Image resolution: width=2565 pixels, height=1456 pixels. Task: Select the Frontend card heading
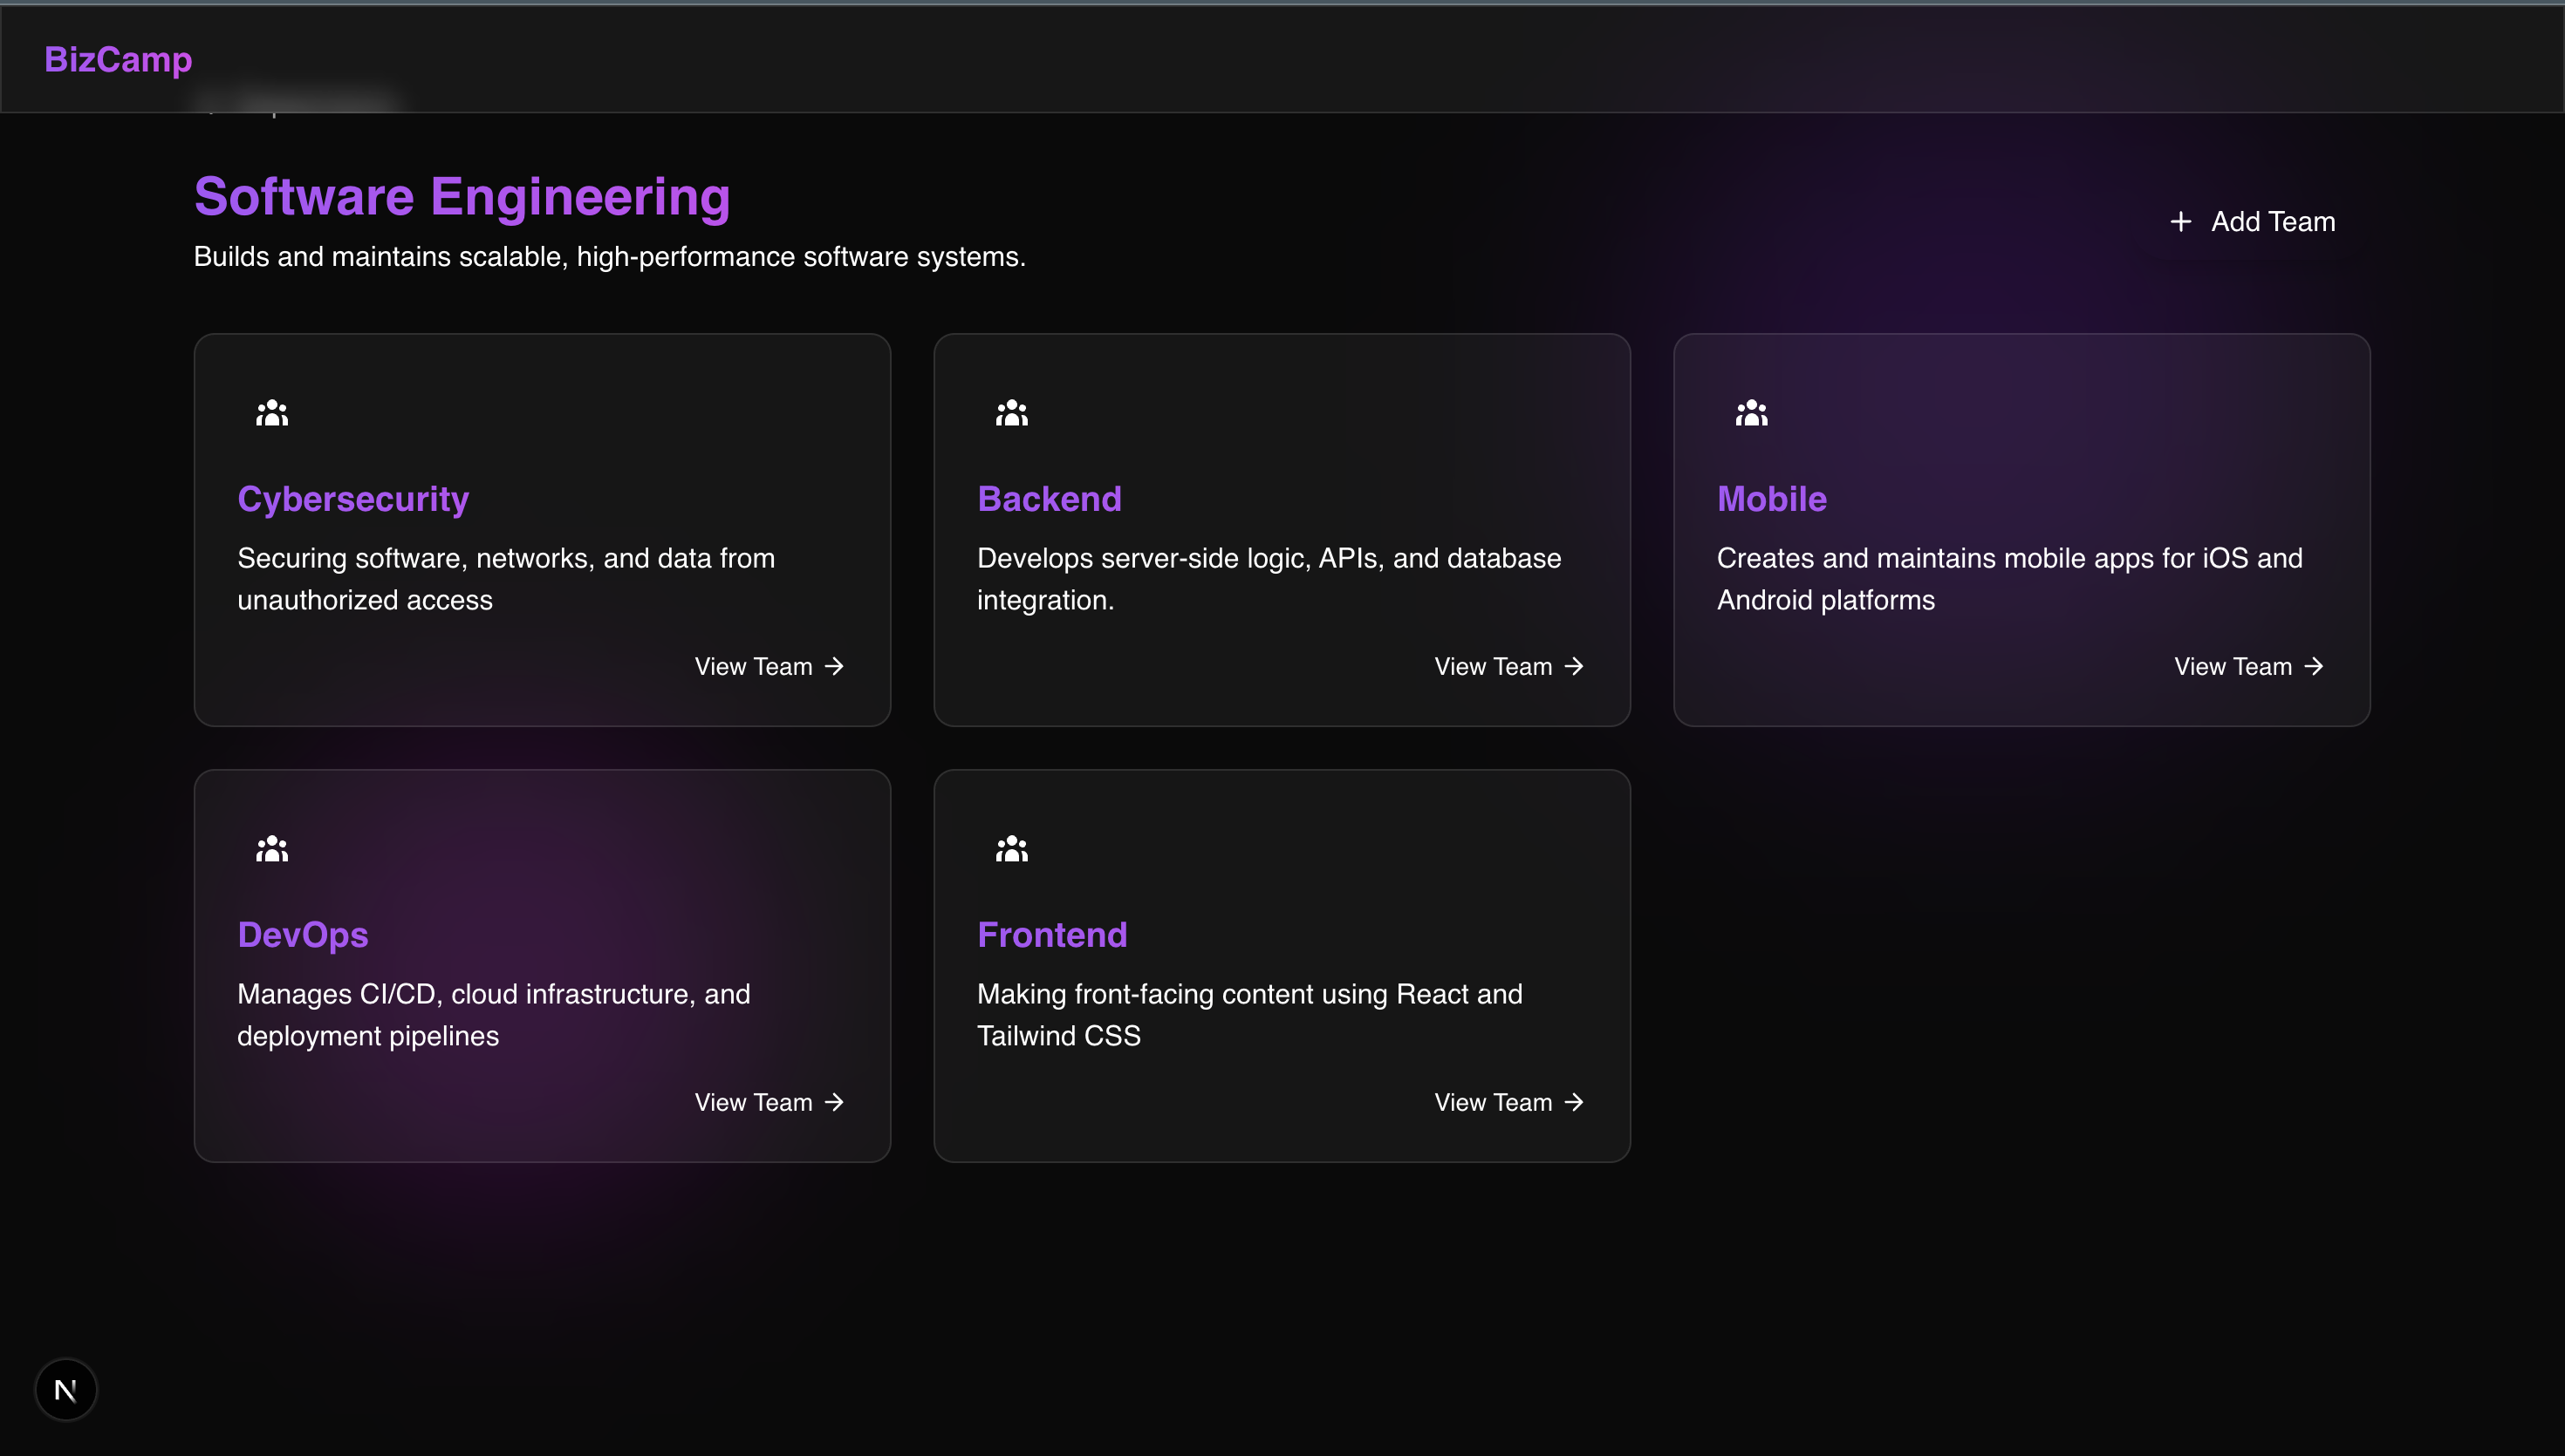(x=1052, y=935)
